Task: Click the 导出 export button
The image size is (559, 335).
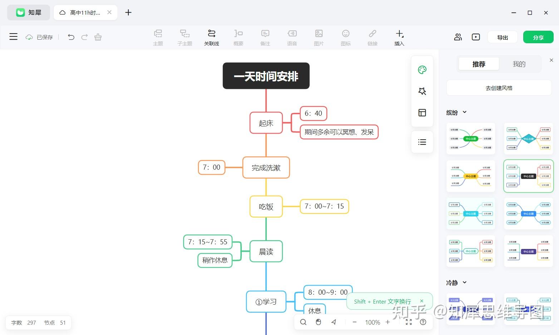Action: pos(502,37)
